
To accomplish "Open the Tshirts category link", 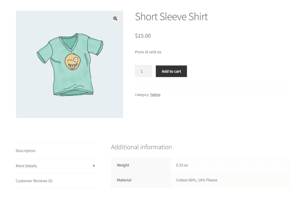I will (155, 95).
